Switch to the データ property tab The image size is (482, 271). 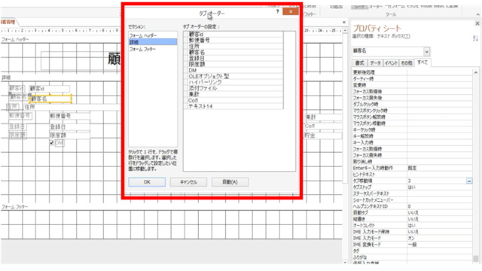[x=375, y=63]
